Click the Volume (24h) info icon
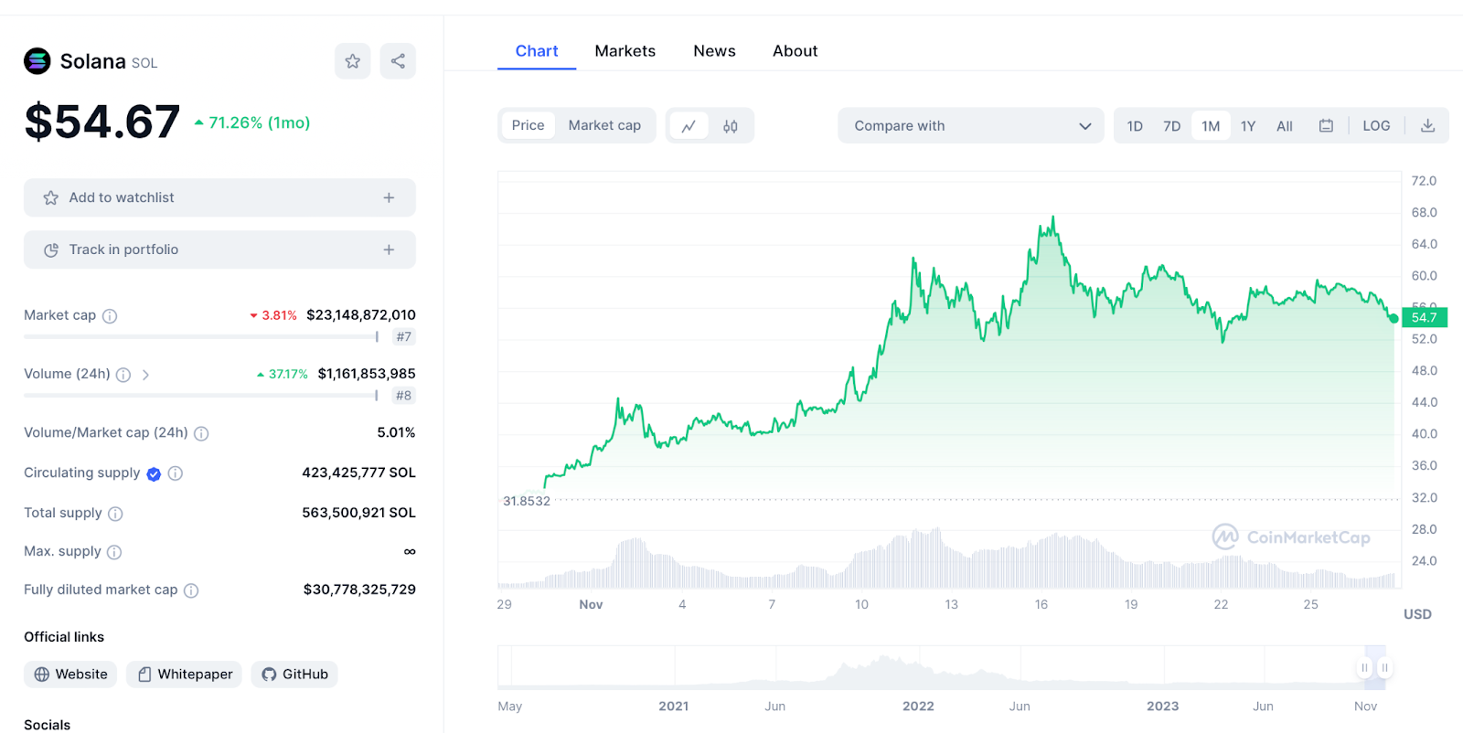 point(123,375)
